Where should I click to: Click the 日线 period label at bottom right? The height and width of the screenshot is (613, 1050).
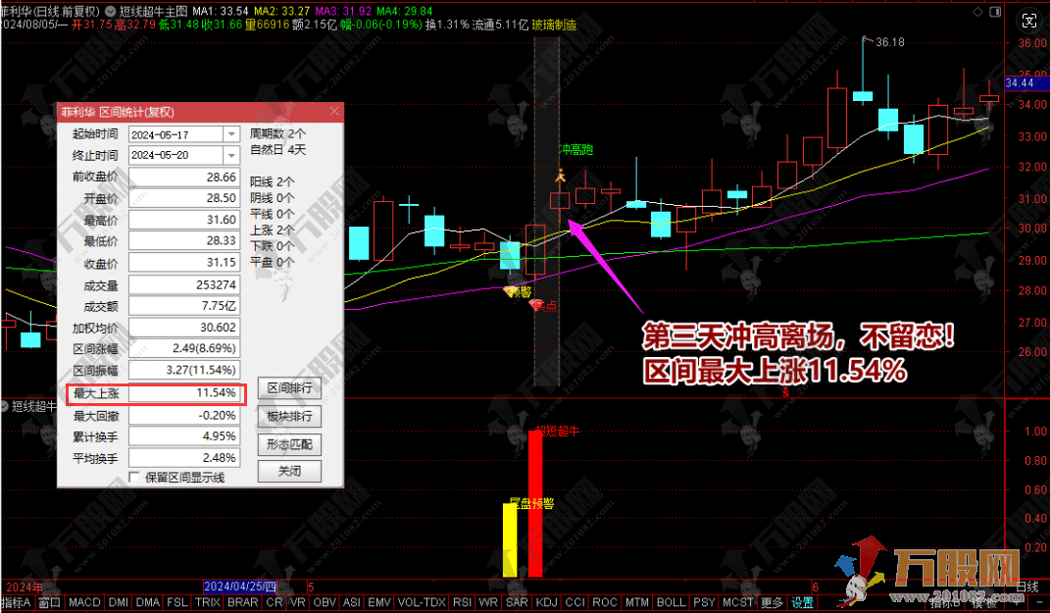tap(1025, 587)
